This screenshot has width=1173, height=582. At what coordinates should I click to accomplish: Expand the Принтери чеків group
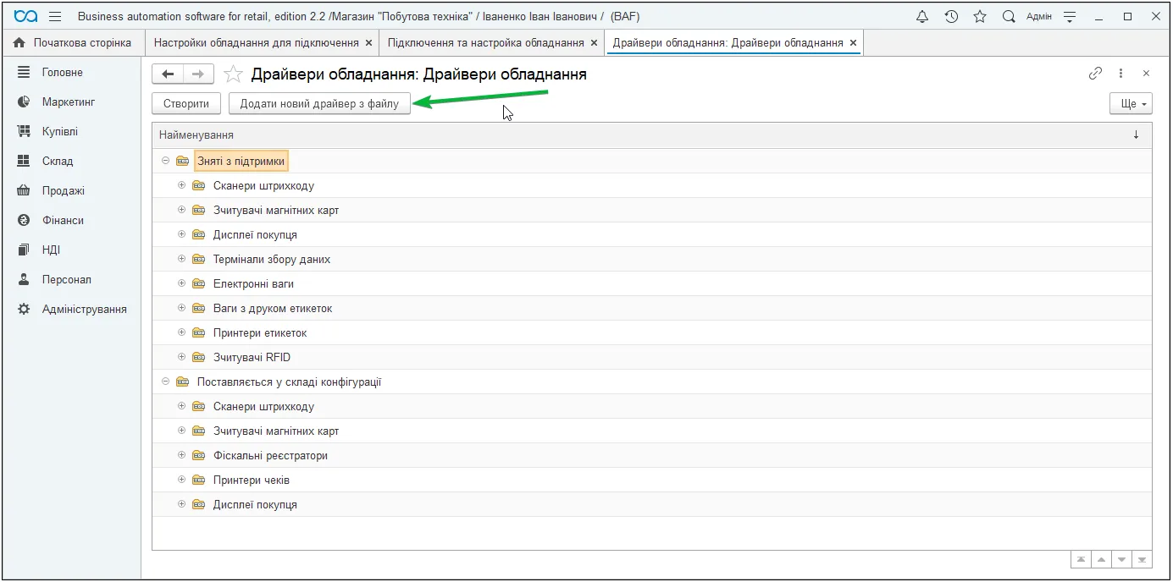click(x=181, y=480)
